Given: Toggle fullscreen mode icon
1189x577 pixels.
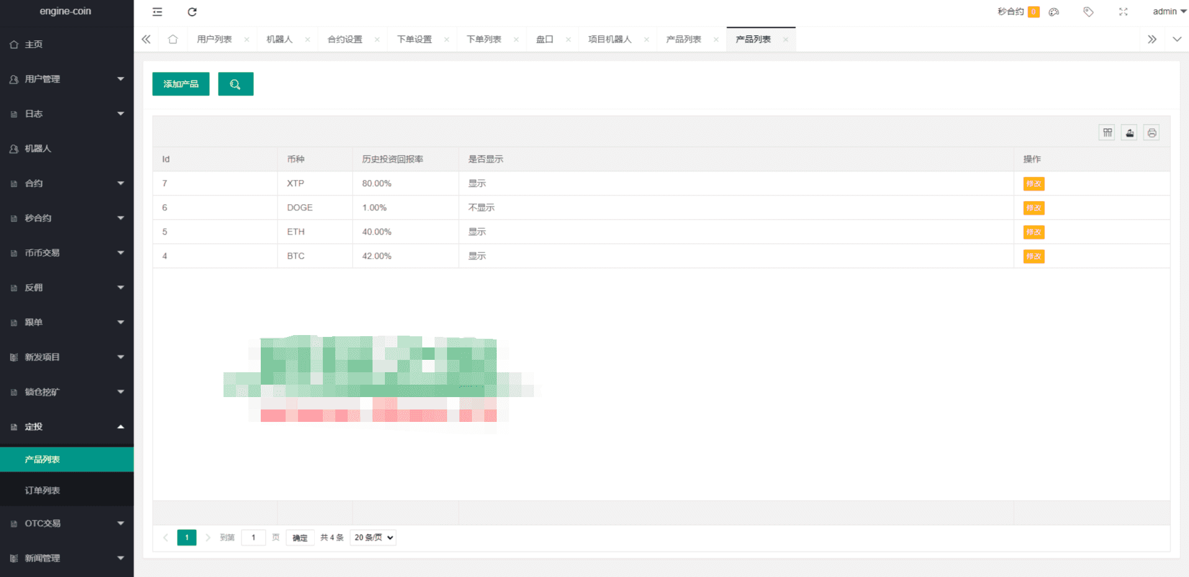Looking at the screenshot, I should pos(1123,12).
